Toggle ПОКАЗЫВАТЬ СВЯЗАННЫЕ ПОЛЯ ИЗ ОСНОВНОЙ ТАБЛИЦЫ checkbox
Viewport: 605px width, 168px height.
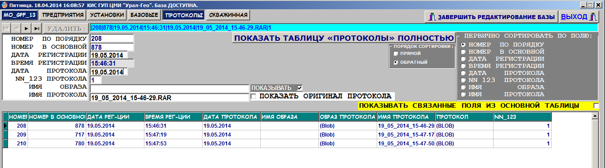pyautogui.click(x=596, y=105)
